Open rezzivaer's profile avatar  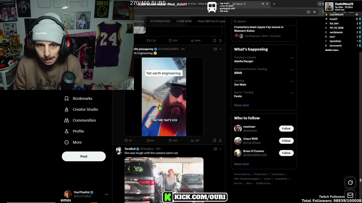(238, 129)
